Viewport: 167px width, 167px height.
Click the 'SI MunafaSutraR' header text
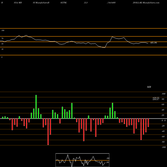41,3
